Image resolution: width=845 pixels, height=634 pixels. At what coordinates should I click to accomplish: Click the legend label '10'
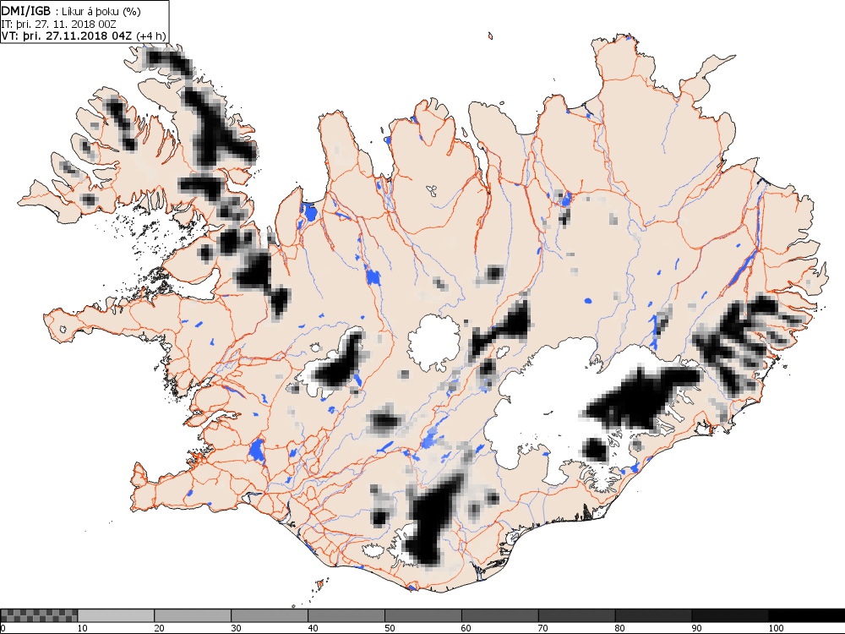pyautogui.click(x=83, y=628)
